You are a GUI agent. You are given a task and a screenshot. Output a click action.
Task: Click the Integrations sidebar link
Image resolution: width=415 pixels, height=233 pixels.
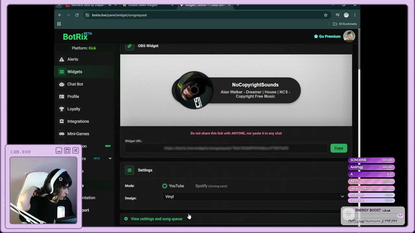tap(84, 121)
